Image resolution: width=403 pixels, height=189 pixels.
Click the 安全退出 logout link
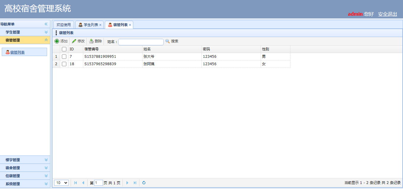(x=388, y=14)
